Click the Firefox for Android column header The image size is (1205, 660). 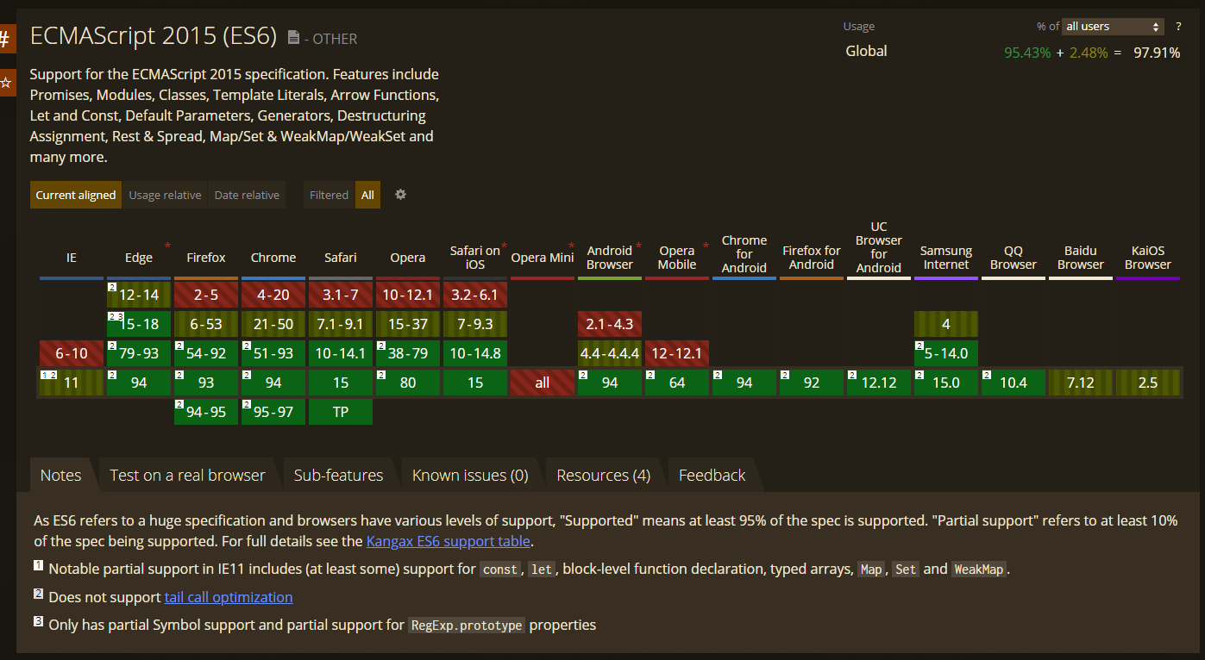[812, 258]
